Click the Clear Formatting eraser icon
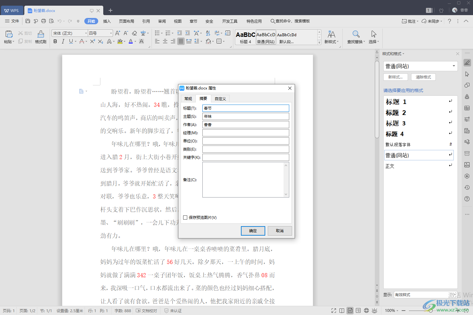Image resolution: width=473 pixels, height=315 pixels. click(135, 33)
